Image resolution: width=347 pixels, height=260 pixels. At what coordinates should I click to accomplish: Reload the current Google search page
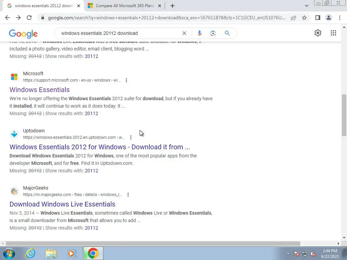click(x=29, y=18)
